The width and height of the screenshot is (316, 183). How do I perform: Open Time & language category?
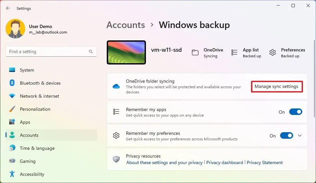tap(51, 148)
